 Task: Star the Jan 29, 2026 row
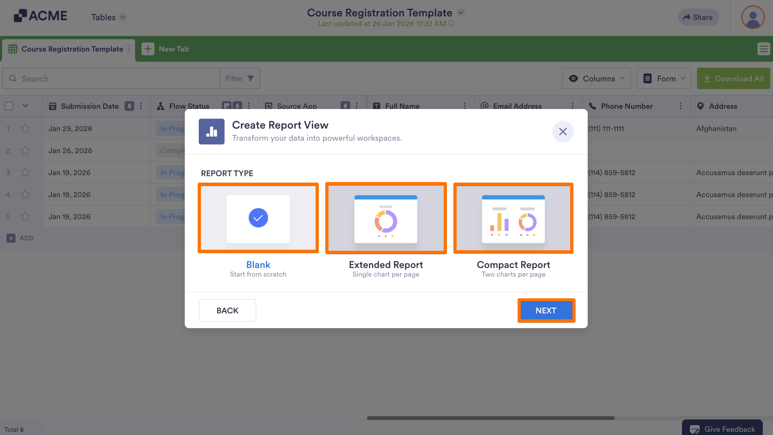click(x=25, y=128)
